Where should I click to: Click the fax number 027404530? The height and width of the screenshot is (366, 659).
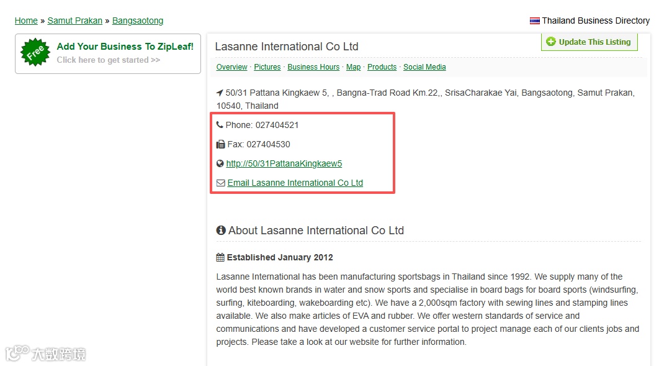coord(268,144)
